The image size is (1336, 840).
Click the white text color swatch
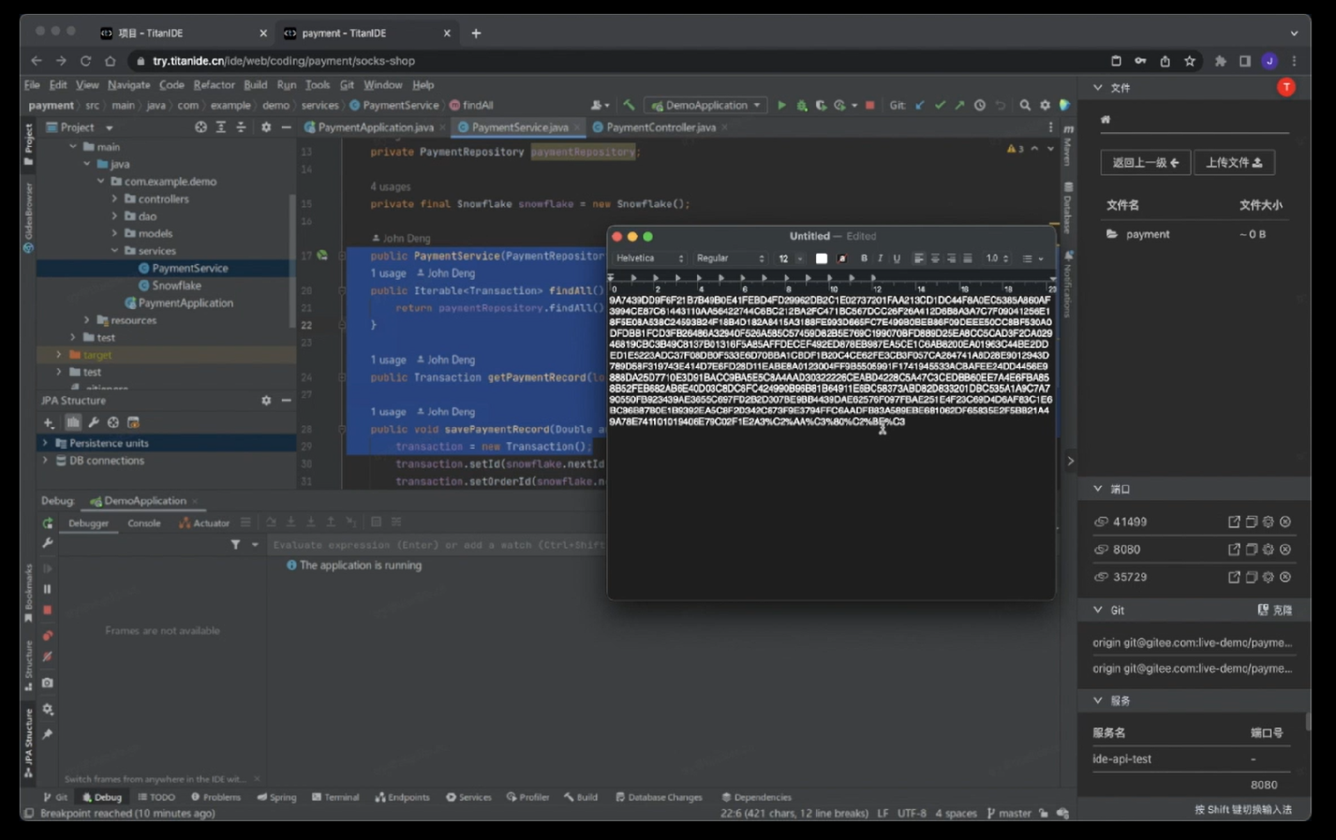coord(821,258)
